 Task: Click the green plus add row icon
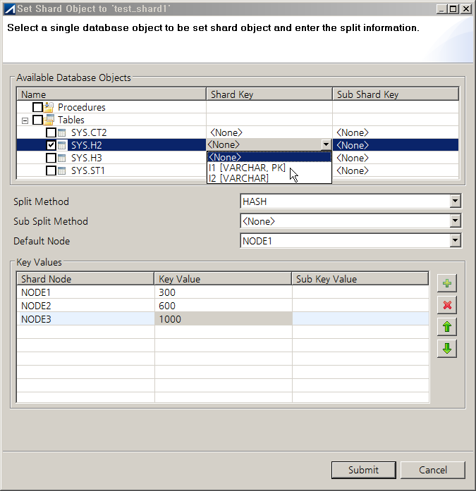click(x=446, y=284)
